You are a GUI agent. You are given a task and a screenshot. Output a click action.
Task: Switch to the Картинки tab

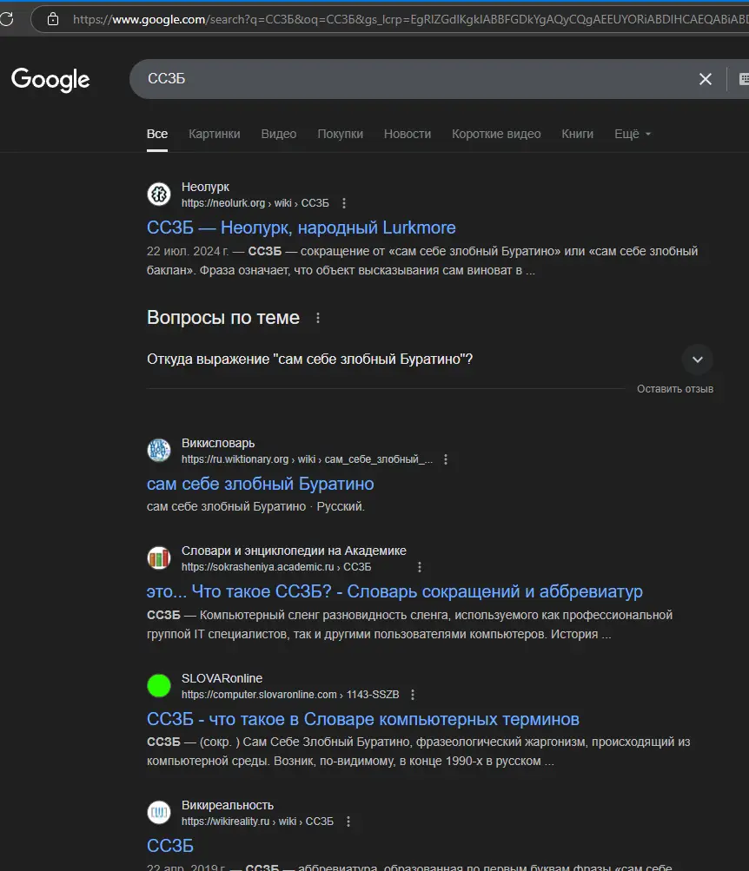coord(214,134)
